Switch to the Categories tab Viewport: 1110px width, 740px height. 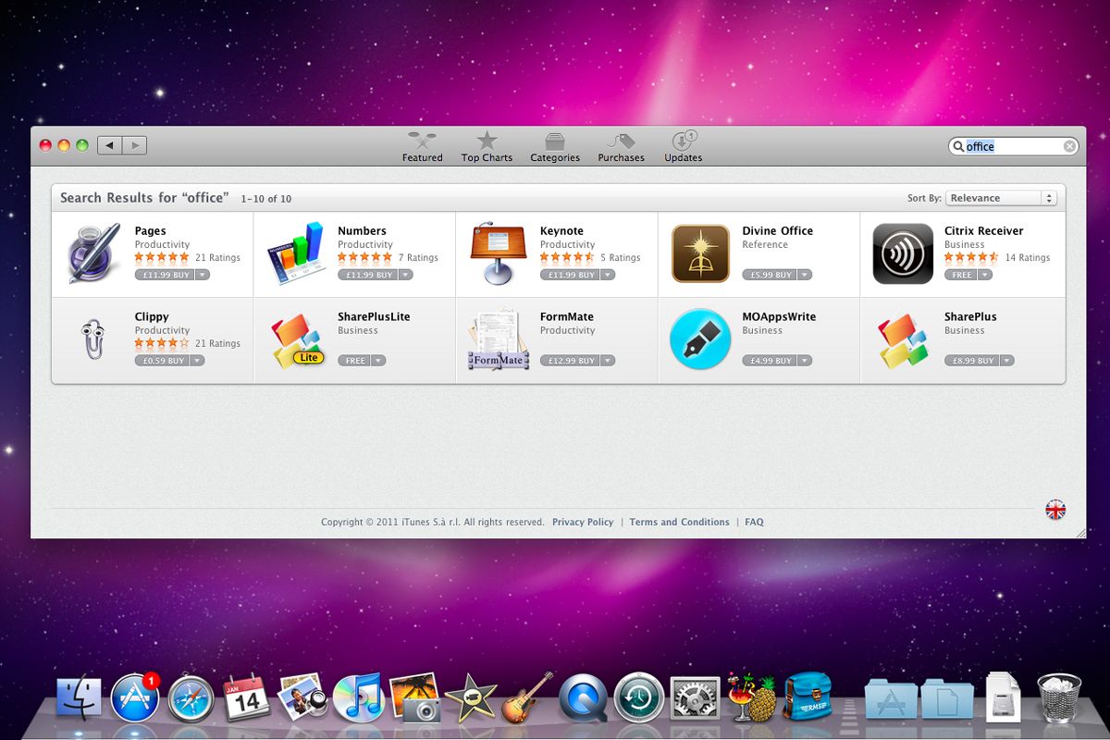pos(555,146)
